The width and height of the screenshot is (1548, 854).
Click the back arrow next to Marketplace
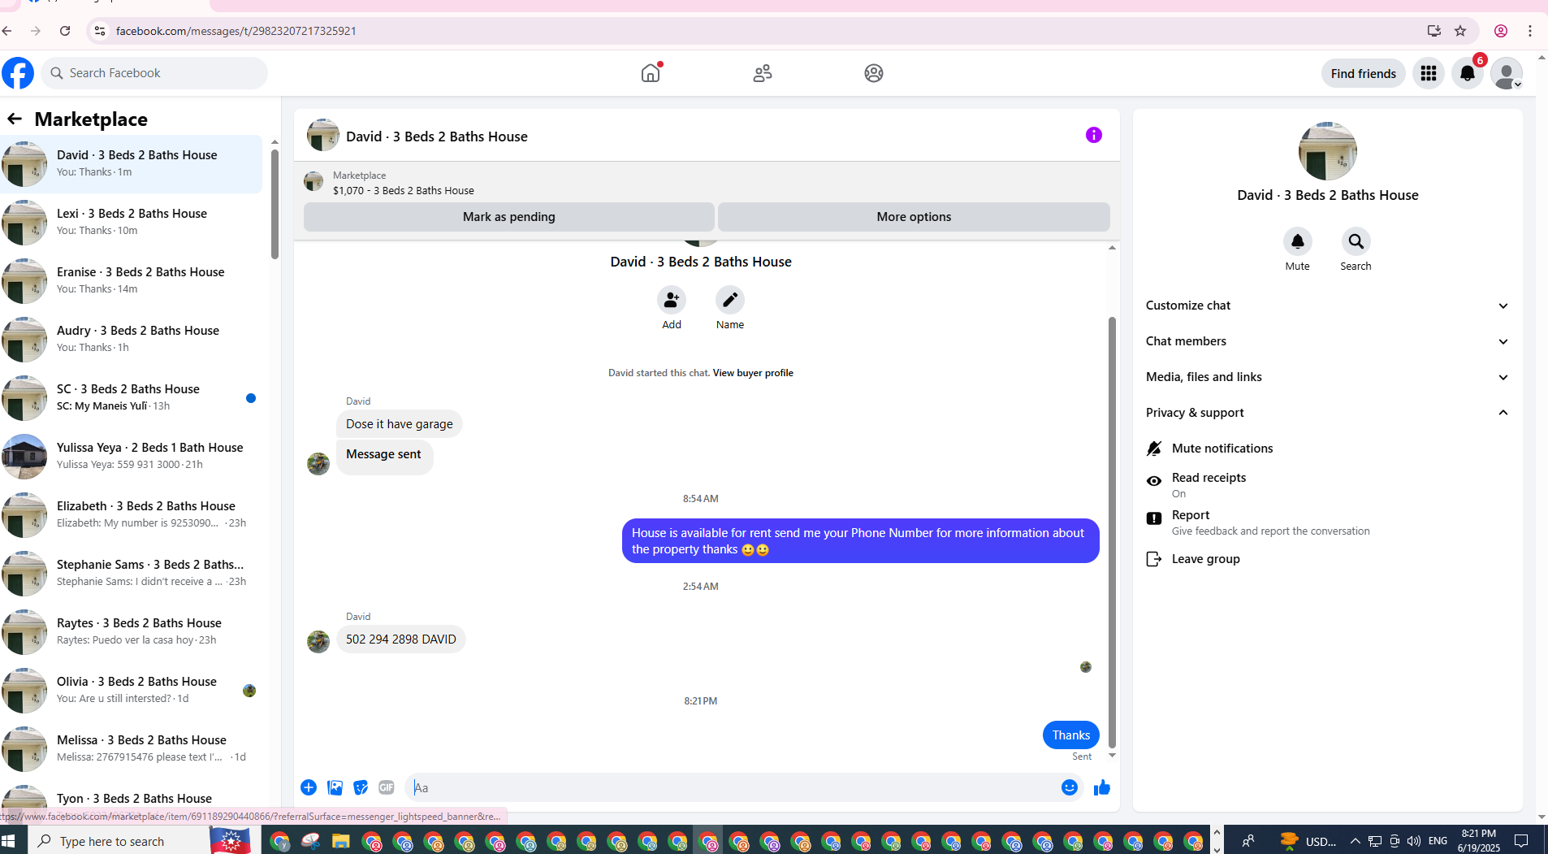click(x=15, y=119)
